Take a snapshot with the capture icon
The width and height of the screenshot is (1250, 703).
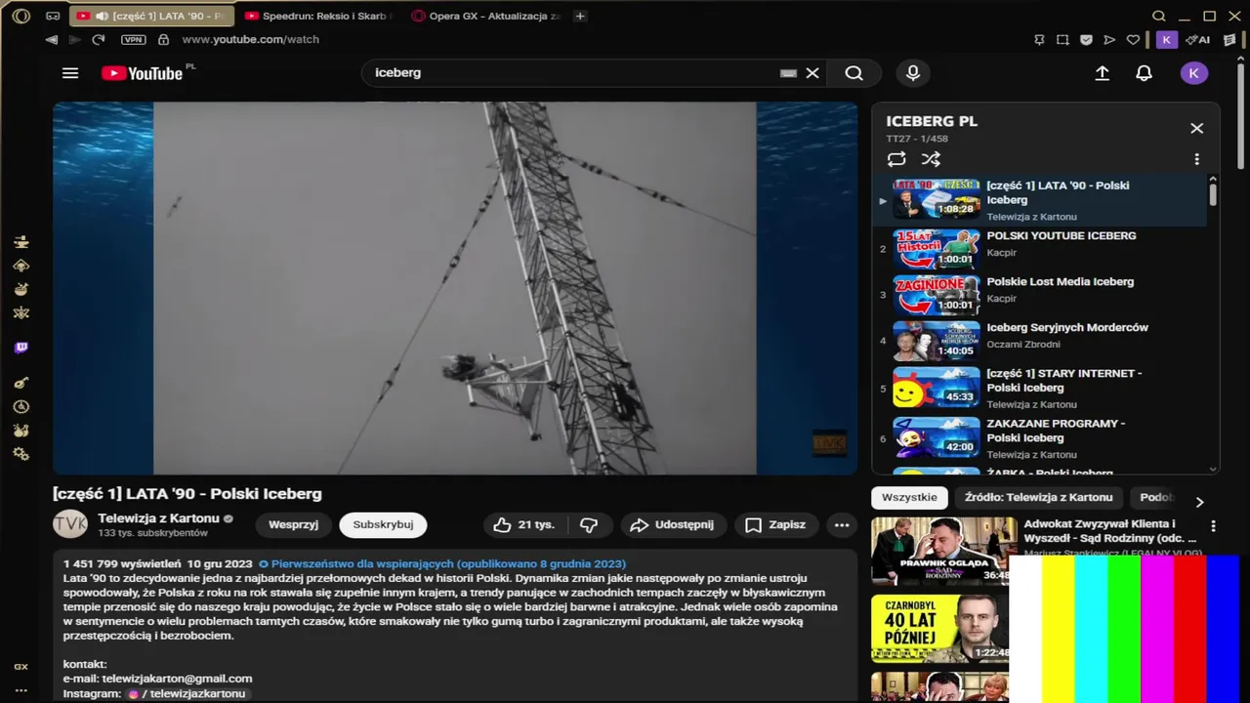pos(1062,40)
